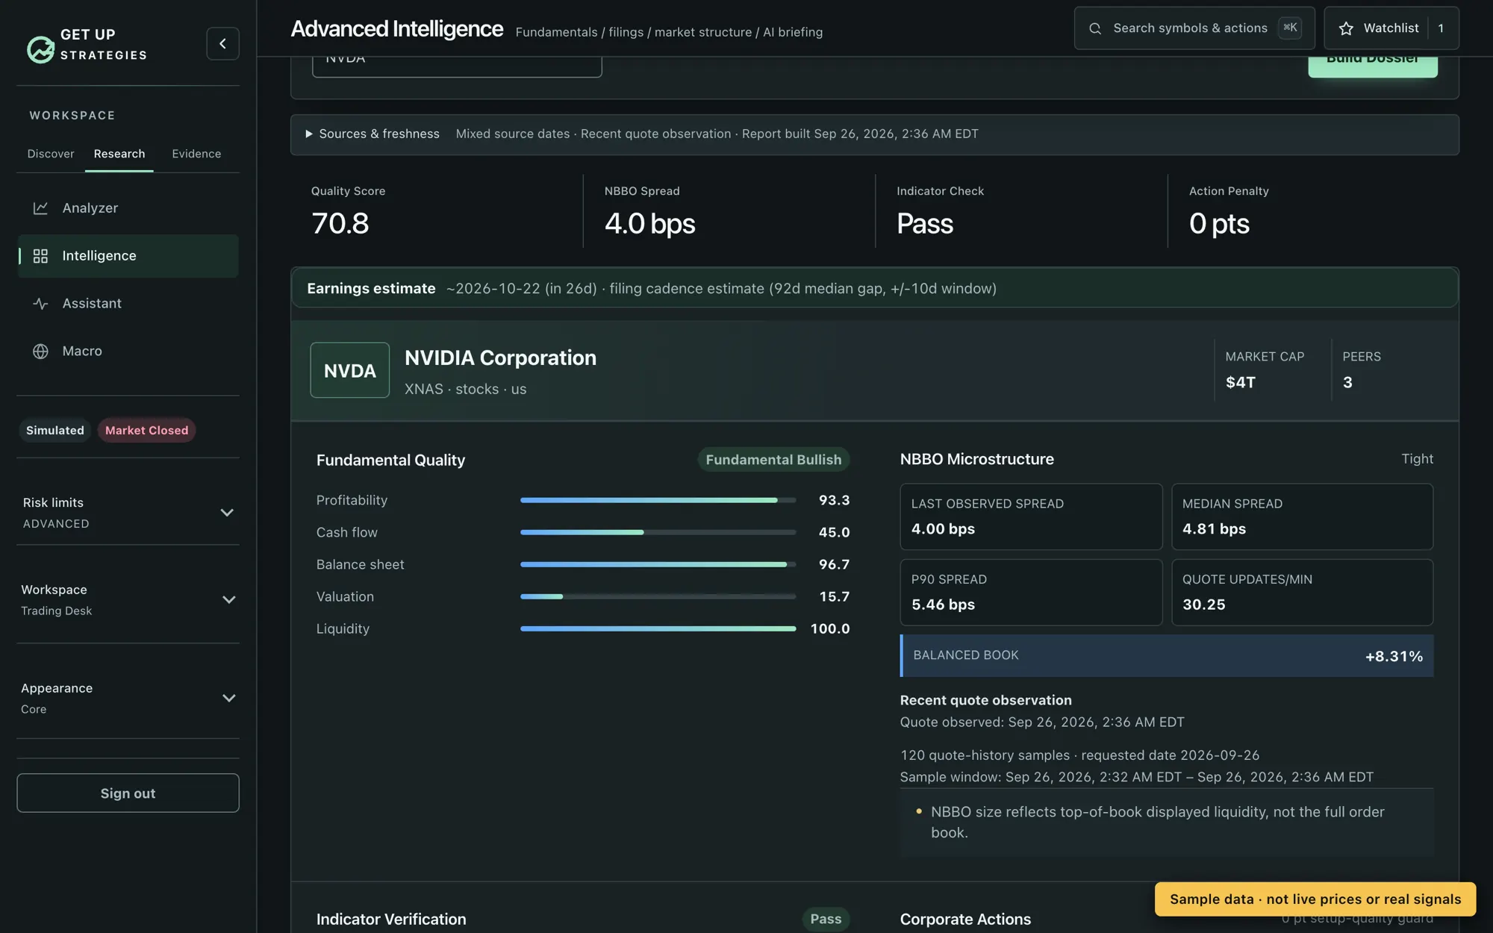The image size is (1493, 933).
Task: Open the Analyzer page
Action: 128,208
